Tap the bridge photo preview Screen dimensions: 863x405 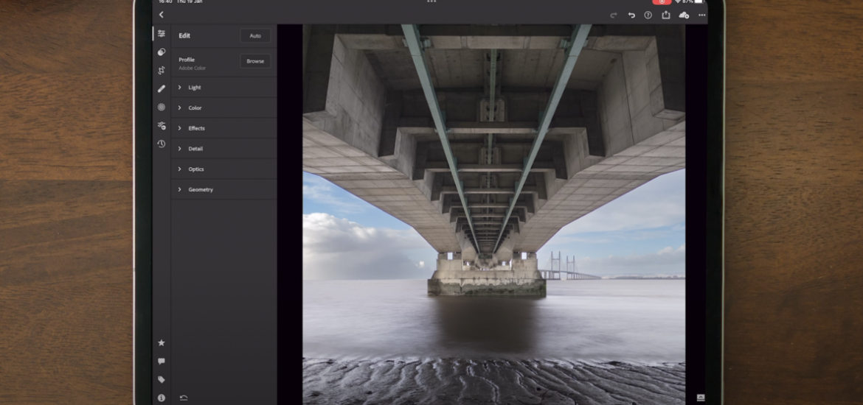(x=493, y=214)
